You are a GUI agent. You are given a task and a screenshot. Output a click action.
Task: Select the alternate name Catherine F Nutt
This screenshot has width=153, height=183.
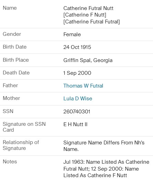(x=85, y=15)
